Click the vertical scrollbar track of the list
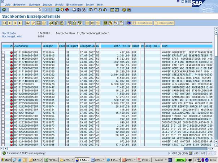218x163 pixels. [x=216, y=97]
